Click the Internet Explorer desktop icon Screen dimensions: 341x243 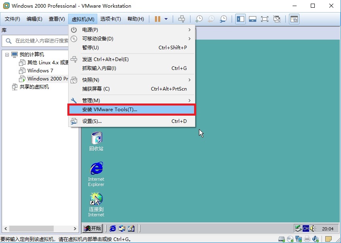pyautogui.click(x=96, y=174)
